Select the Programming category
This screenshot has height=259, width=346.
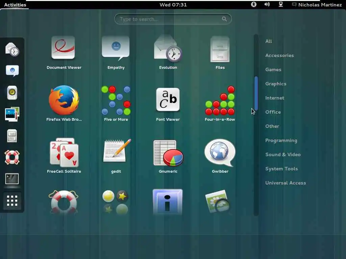coord(281,141)
